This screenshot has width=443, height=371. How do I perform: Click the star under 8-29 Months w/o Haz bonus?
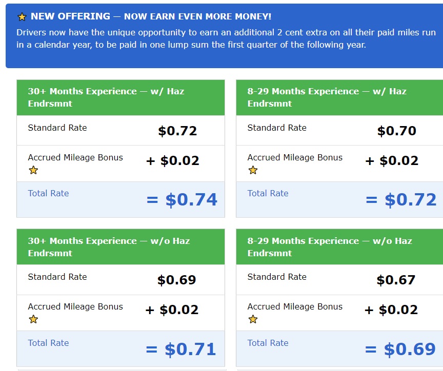coord(253,319)
